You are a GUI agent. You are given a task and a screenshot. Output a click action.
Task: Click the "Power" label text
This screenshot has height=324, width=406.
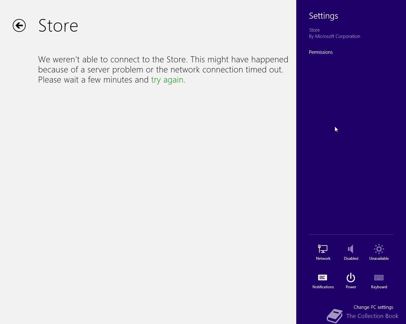(x=351, y=287)
